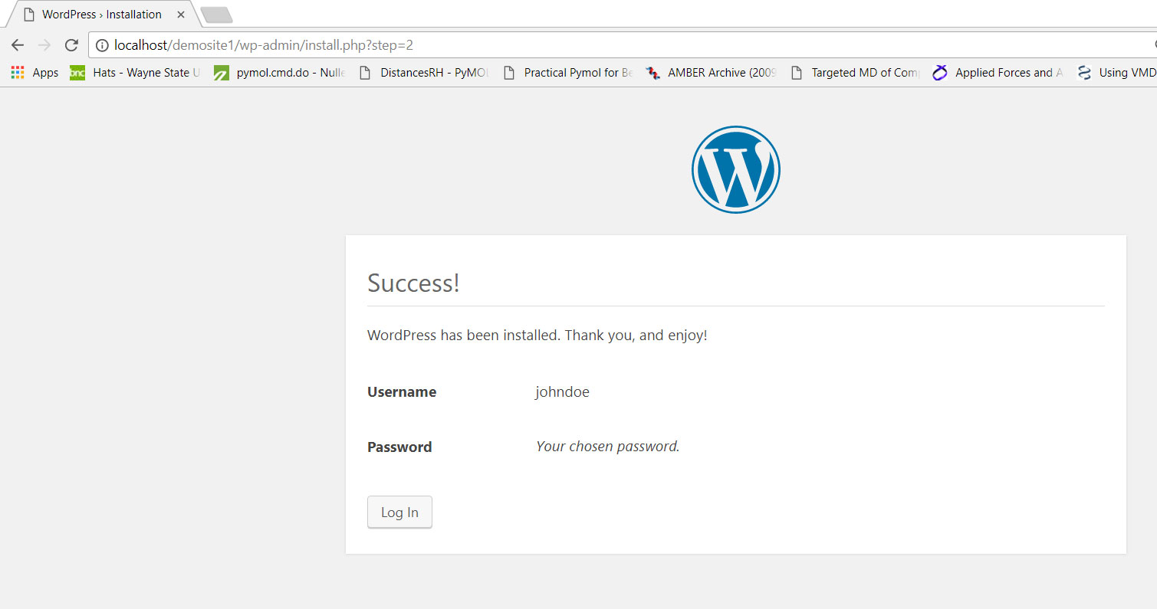Open the DistancesRH - PyMOL bookmark

(x=424, y=73)
